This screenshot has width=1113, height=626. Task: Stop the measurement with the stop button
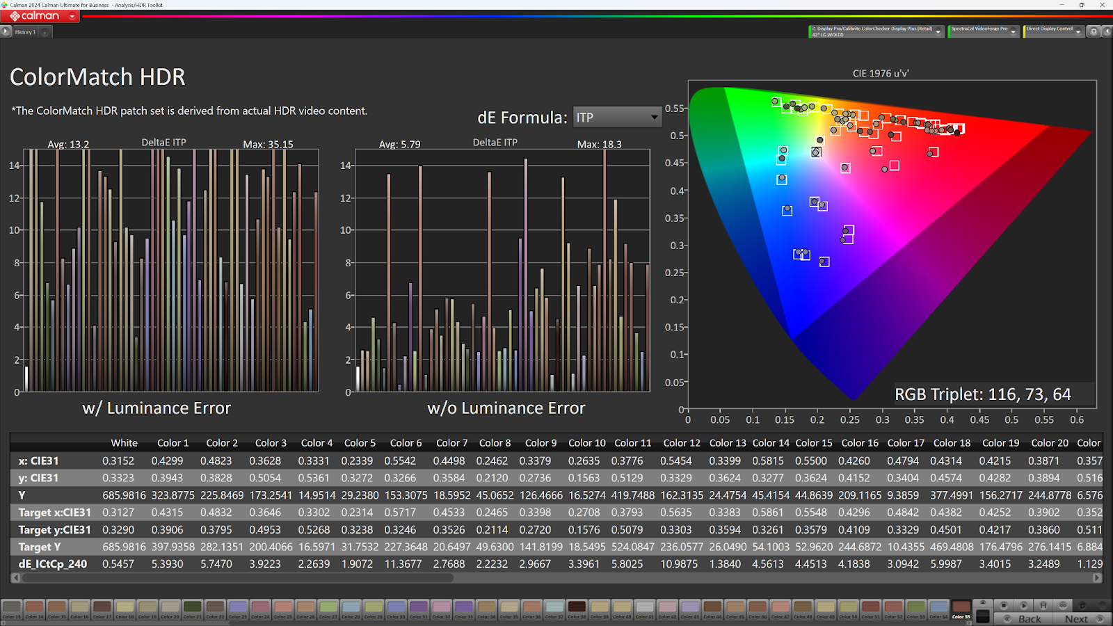[x=1004, y=605]
